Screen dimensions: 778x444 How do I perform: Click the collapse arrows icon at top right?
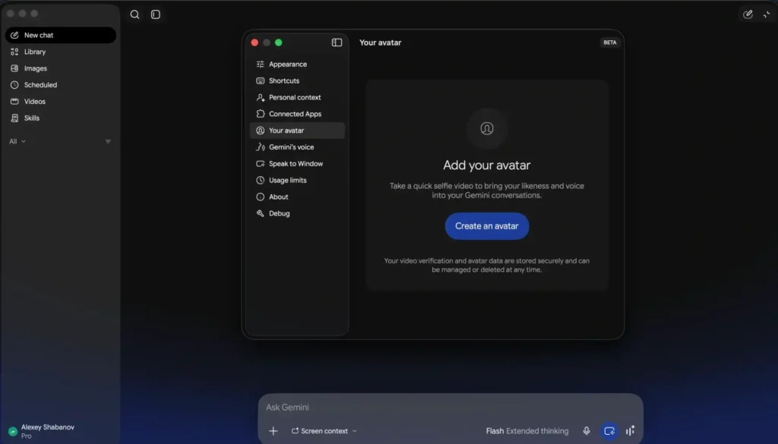pyautogui.click(x=767, y=14)
